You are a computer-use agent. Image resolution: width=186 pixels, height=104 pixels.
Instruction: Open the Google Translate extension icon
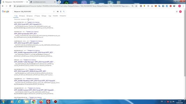pyautogui.click(x=160, y=6)
